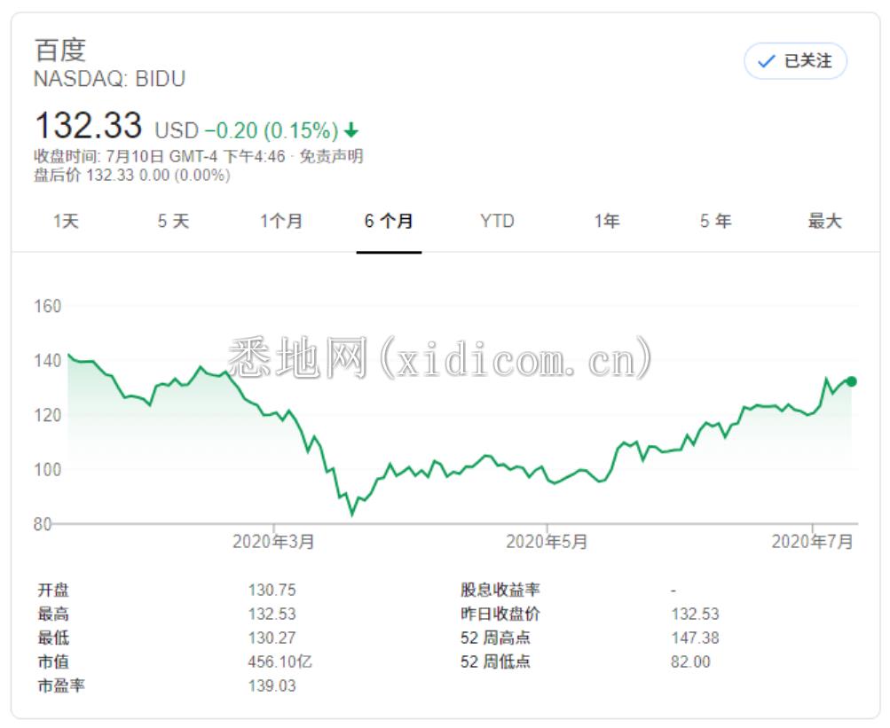Click the 130.75 opening price value
This screenshot has width=890, height=728.
tap(272, 591)
